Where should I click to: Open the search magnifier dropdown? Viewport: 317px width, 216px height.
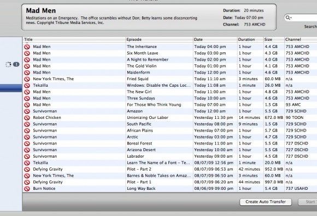(288, 18)
